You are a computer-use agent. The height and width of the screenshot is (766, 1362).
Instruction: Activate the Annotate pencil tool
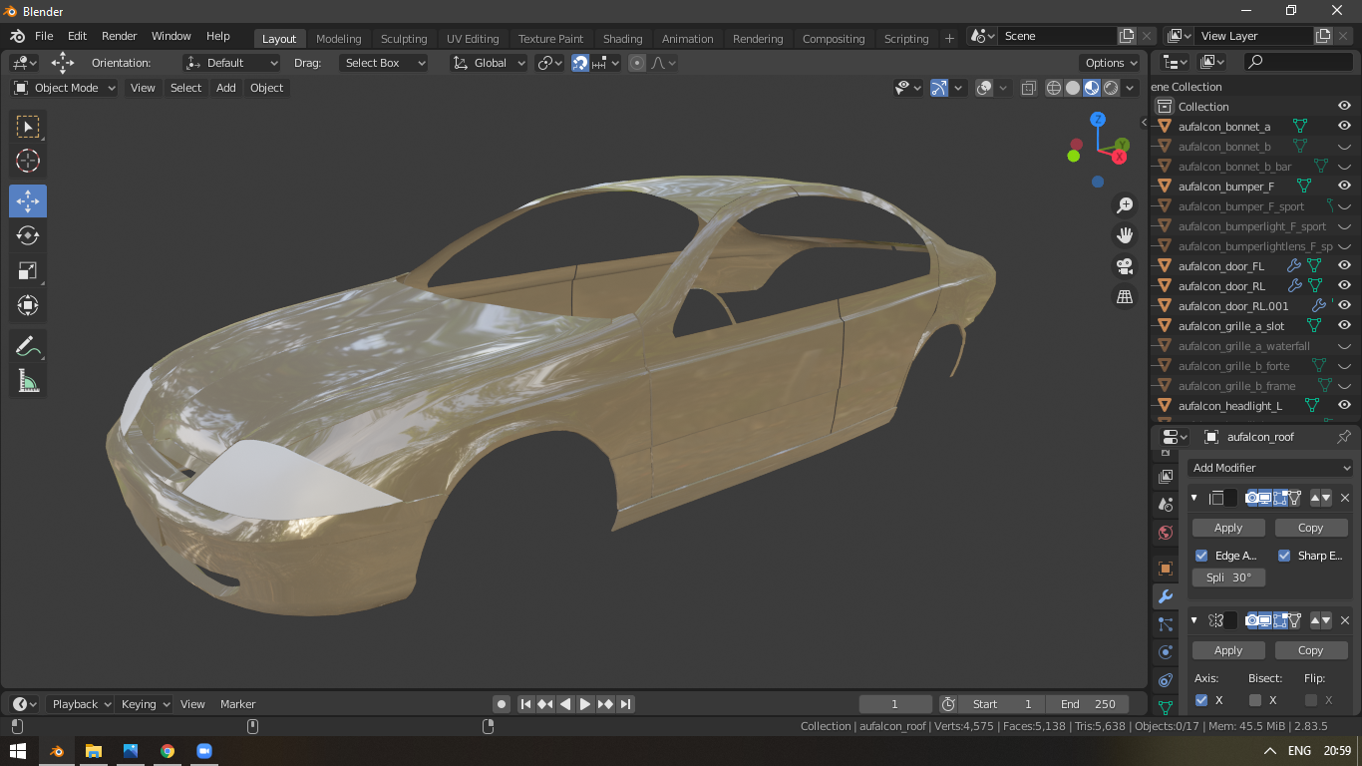(28, 346)
